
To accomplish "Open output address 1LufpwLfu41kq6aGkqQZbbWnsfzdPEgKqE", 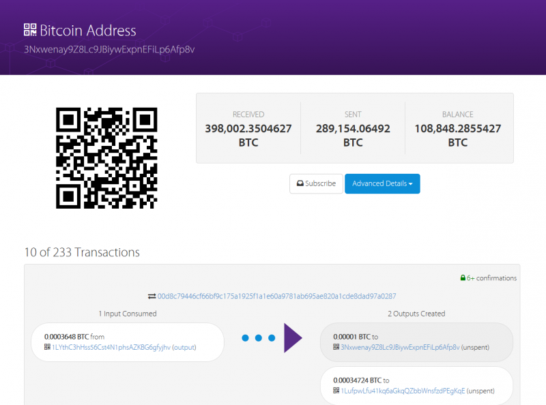I will [x=403, y=391].
